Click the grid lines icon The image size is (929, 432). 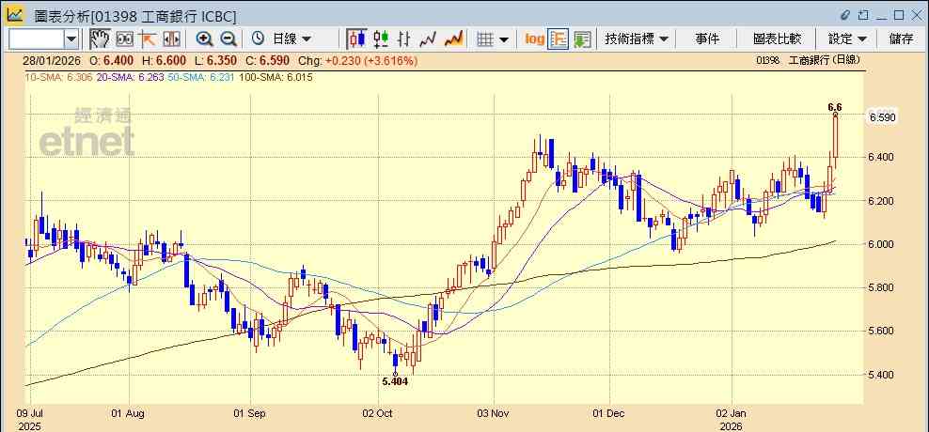486,39
